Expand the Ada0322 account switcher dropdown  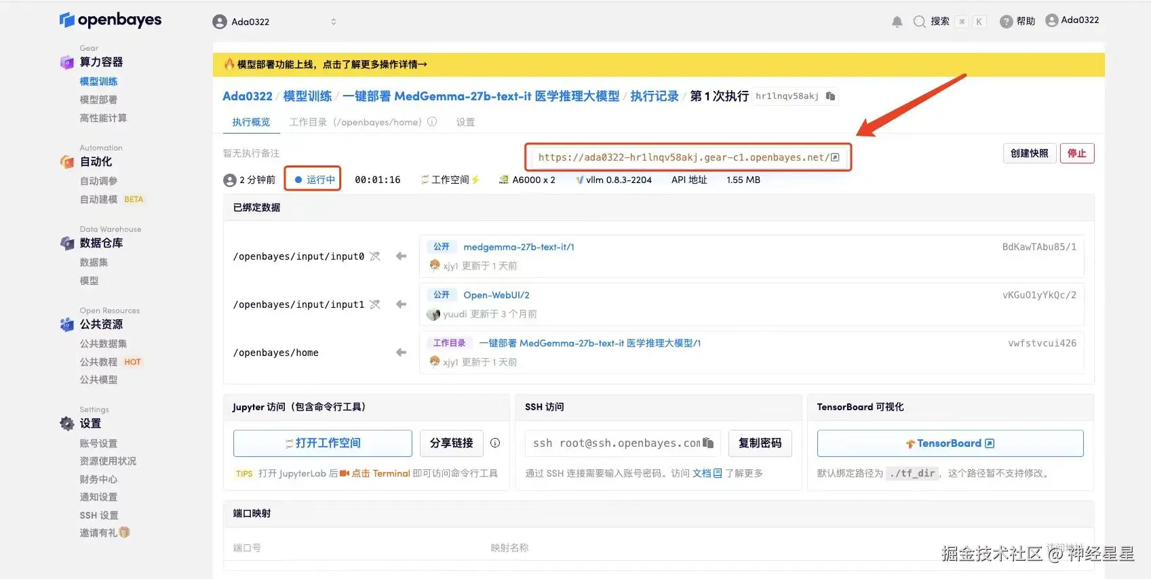click(333, 22)
